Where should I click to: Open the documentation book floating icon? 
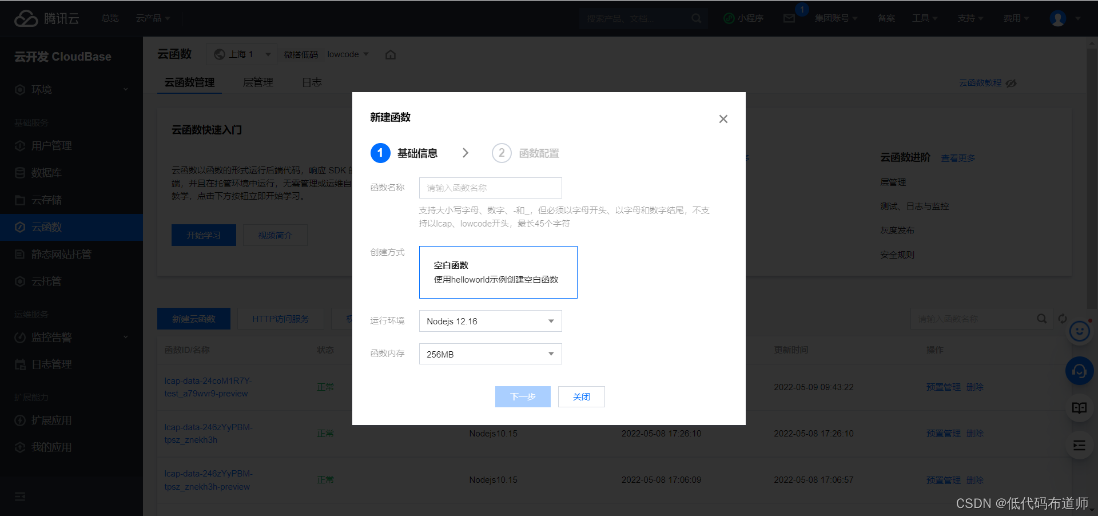pos(1079,408)
